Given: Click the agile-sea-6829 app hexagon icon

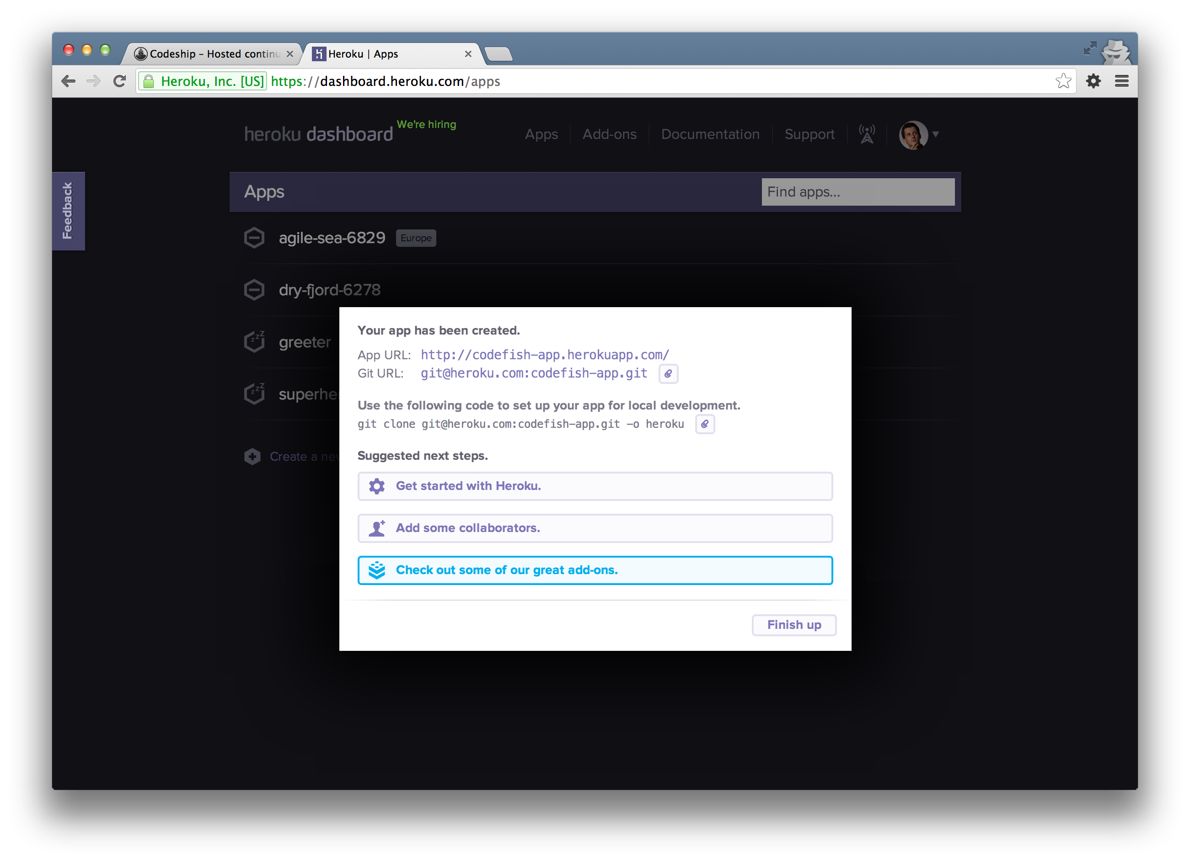Looking at the screenshot, I should click(254, 238).
